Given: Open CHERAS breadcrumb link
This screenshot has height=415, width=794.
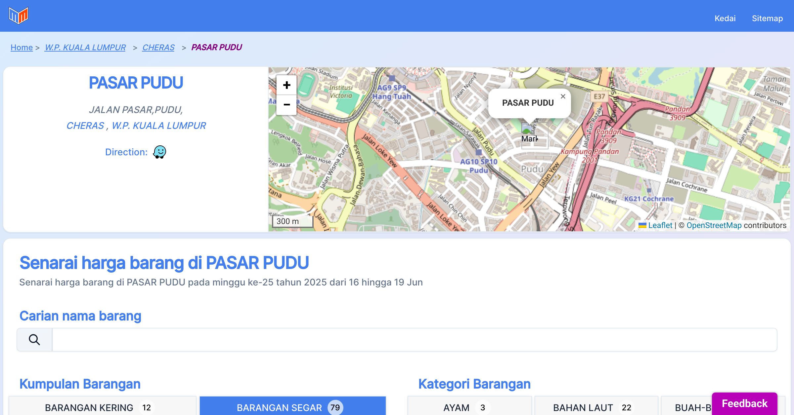Looking at the screenshot, I should coord(158,48).
